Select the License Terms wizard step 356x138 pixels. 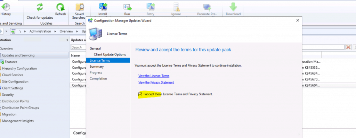tap(108, 60)
